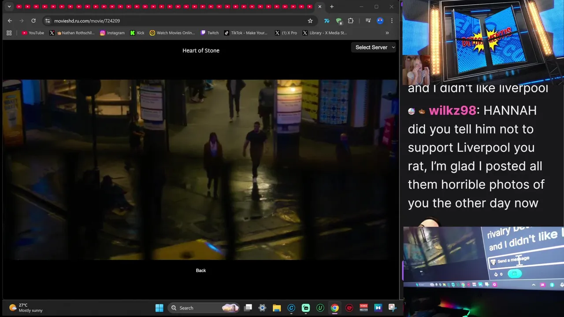The image size is (564, 317).
Task: Open Watch Movies Online bookmark
Action: [x=172, y=33]
